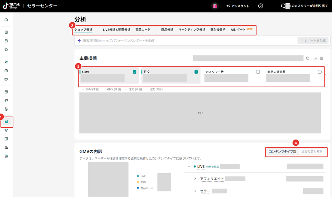
Task: Open the orders clipboard icon in sidebar
Action: point(6,32)
